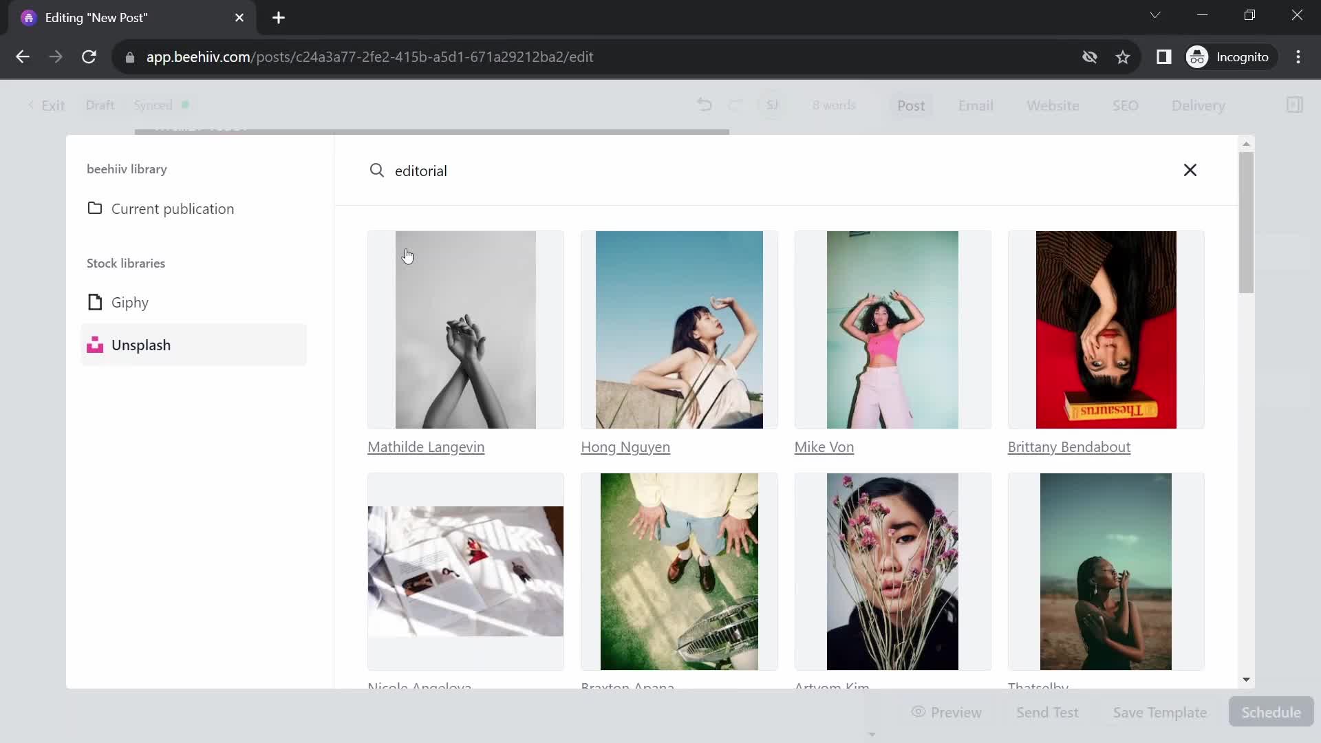Screen dimensions: 1321x743
Task: Select the Unsplash stock library
Action: 193,345
